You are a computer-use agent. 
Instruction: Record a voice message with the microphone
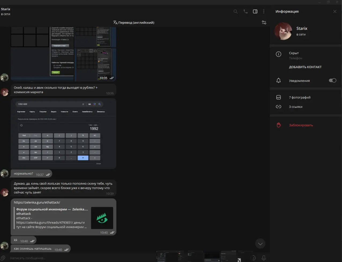(264, 258)
